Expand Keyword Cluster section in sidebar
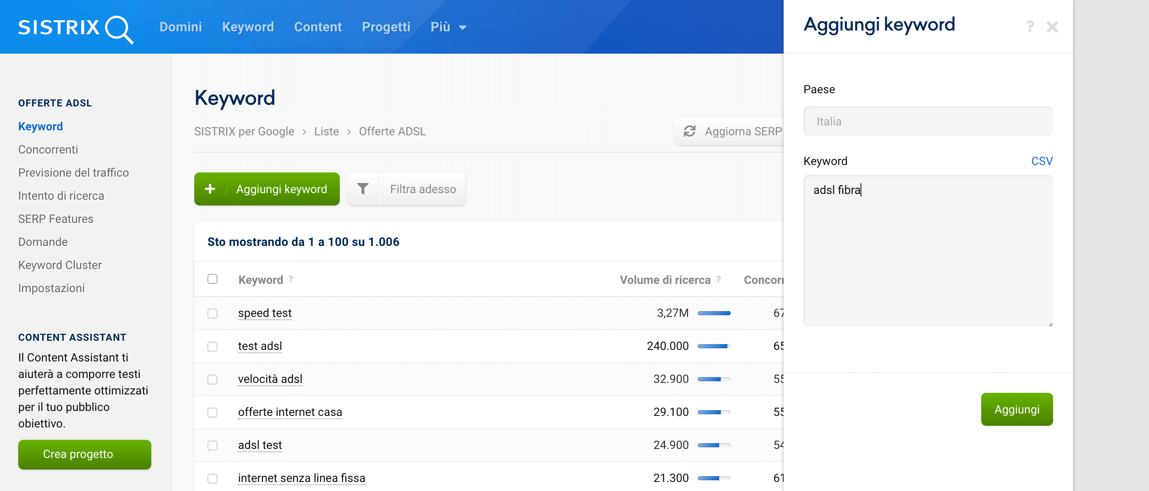Viewport: 1149px width, 491px height. pyautogui.click(x=60, y=265)
